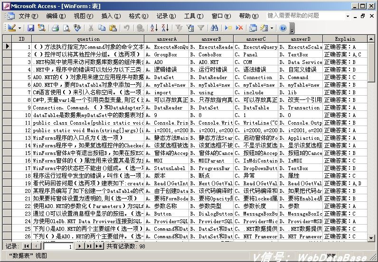This screenshot has width=378, height=262.
Task: Click the vertical scrollbar down arrow
Action: pos(371,238)
